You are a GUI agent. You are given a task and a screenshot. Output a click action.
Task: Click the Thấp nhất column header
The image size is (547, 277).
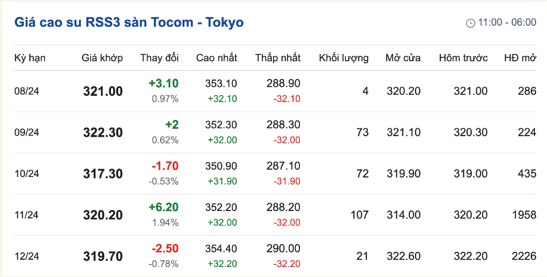pos(277,58)
